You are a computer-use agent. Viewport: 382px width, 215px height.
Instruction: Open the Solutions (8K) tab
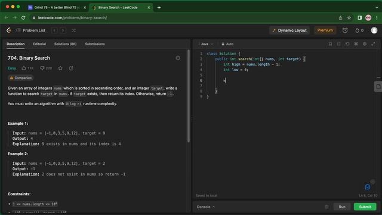65,44
